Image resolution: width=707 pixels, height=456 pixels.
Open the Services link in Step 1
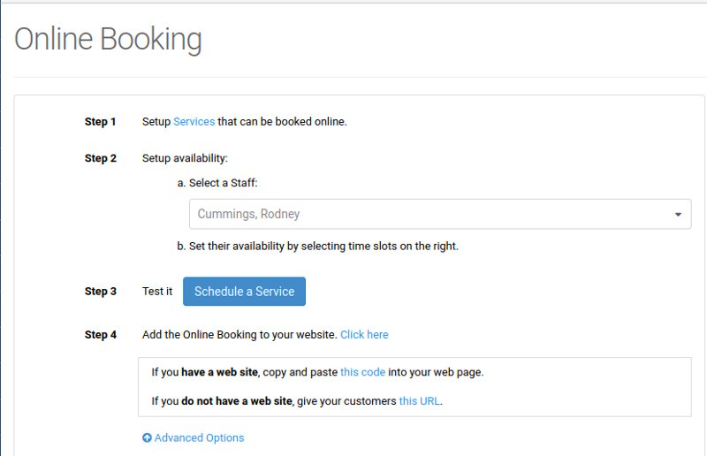pyautogui.click(x=194, y=122)
